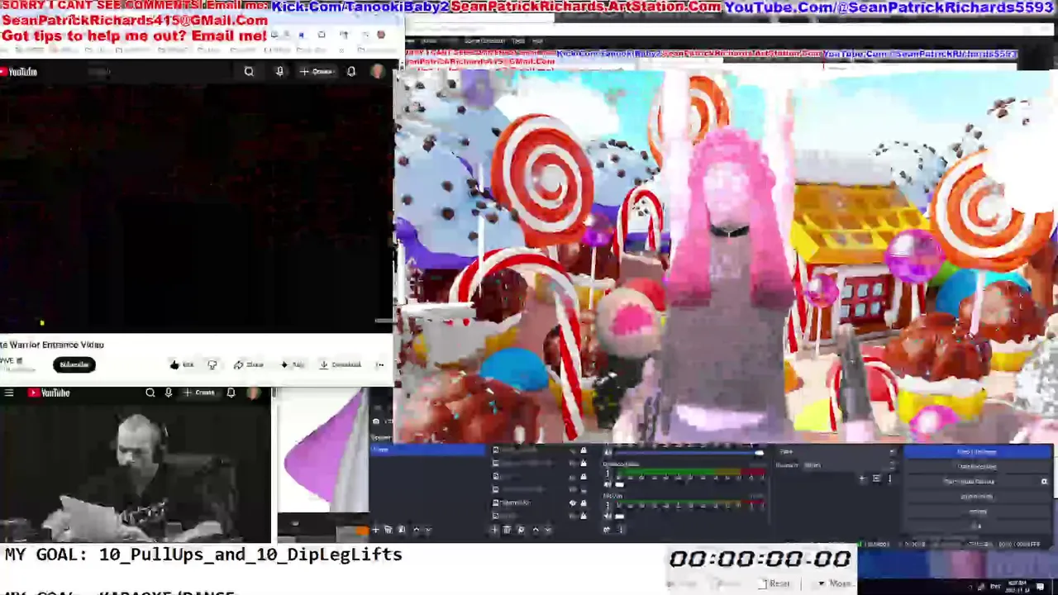Open virtual camera settings gear

pyautogui.click(x=1044, y=481)
